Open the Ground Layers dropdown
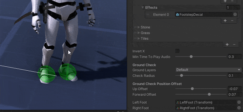Image resolution: width=243 pixels, height=112 pixels. click(208, 70)
